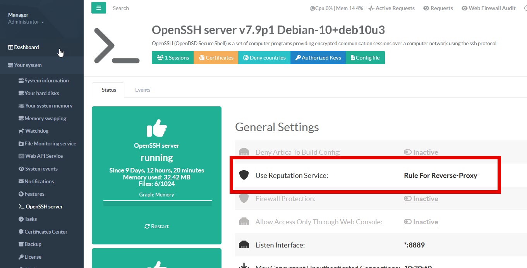Collapse the Your system sidebar section
Screen dimensions: 527x268
(28, 65)
